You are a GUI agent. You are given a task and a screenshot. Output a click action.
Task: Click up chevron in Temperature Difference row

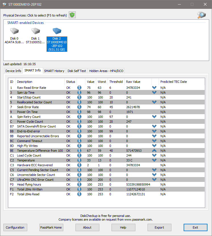pos(154,151)
